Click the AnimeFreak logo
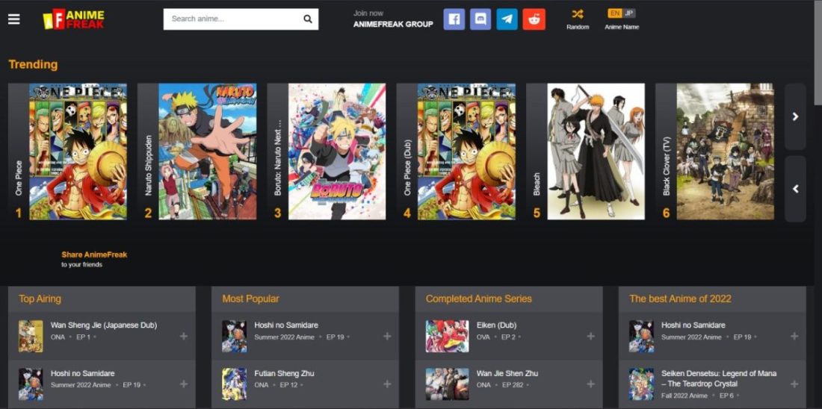Viewport: 822px width, 409px height. (x=73, y=19)
